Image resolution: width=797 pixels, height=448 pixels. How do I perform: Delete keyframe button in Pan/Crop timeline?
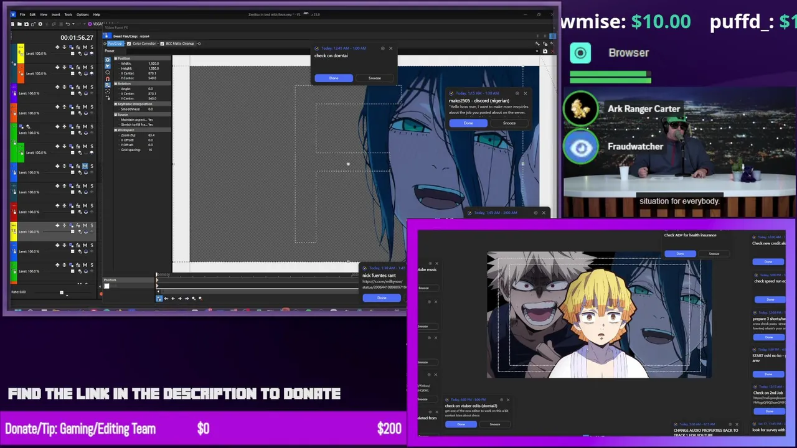[200, 299]
